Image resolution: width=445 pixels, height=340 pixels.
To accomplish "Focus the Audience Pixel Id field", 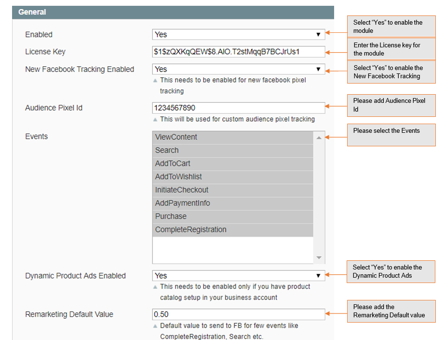I will (x=238, y=108).
